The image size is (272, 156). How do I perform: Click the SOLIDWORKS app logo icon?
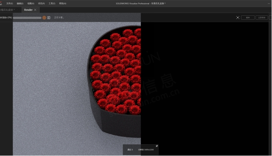point(1,3)
